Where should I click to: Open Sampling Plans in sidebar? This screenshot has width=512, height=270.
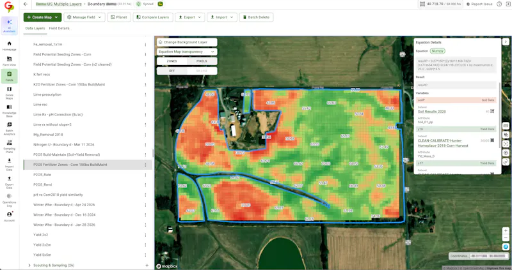point(9,147)
